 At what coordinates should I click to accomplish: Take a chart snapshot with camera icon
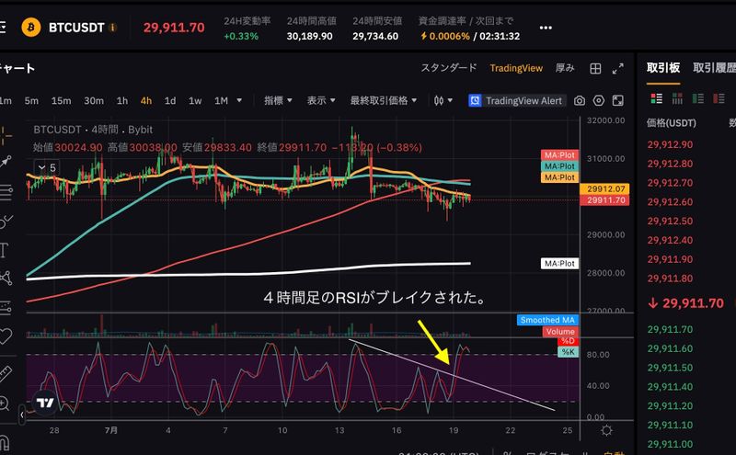pos(580,100)
